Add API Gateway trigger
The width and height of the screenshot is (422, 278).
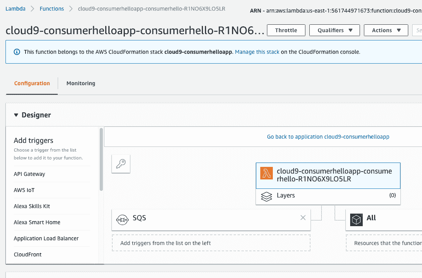[x=29, y=174]
